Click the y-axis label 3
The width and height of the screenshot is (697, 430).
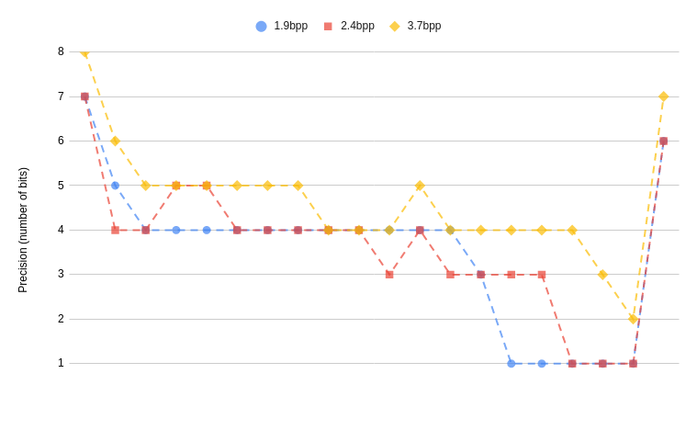point(61,274)
